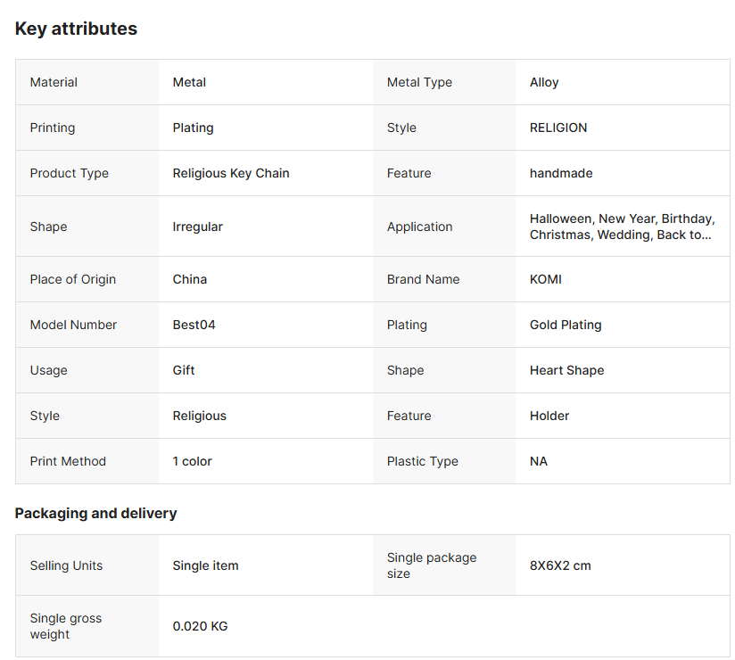Click the KOMI brand name value
The height and width of the screenshot is (660, 735).
[x=545, y=279]
